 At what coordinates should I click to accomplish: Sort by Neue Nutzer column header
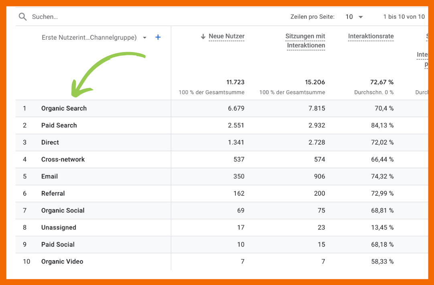pos(226,36)
